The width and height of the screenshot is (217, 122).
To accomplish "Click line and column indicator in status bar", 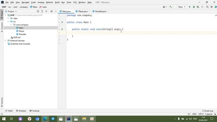I will pos(189,114).
